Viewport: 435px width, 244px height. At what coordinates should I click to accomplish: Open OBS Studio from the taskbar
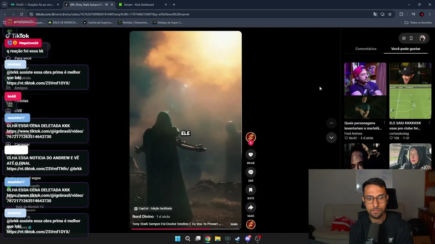pyautogui.click(x=258, y=239)
